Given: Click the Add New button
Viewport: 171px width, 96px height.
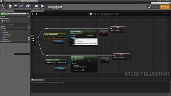Looking at the screenshot, I should [4, 14].
